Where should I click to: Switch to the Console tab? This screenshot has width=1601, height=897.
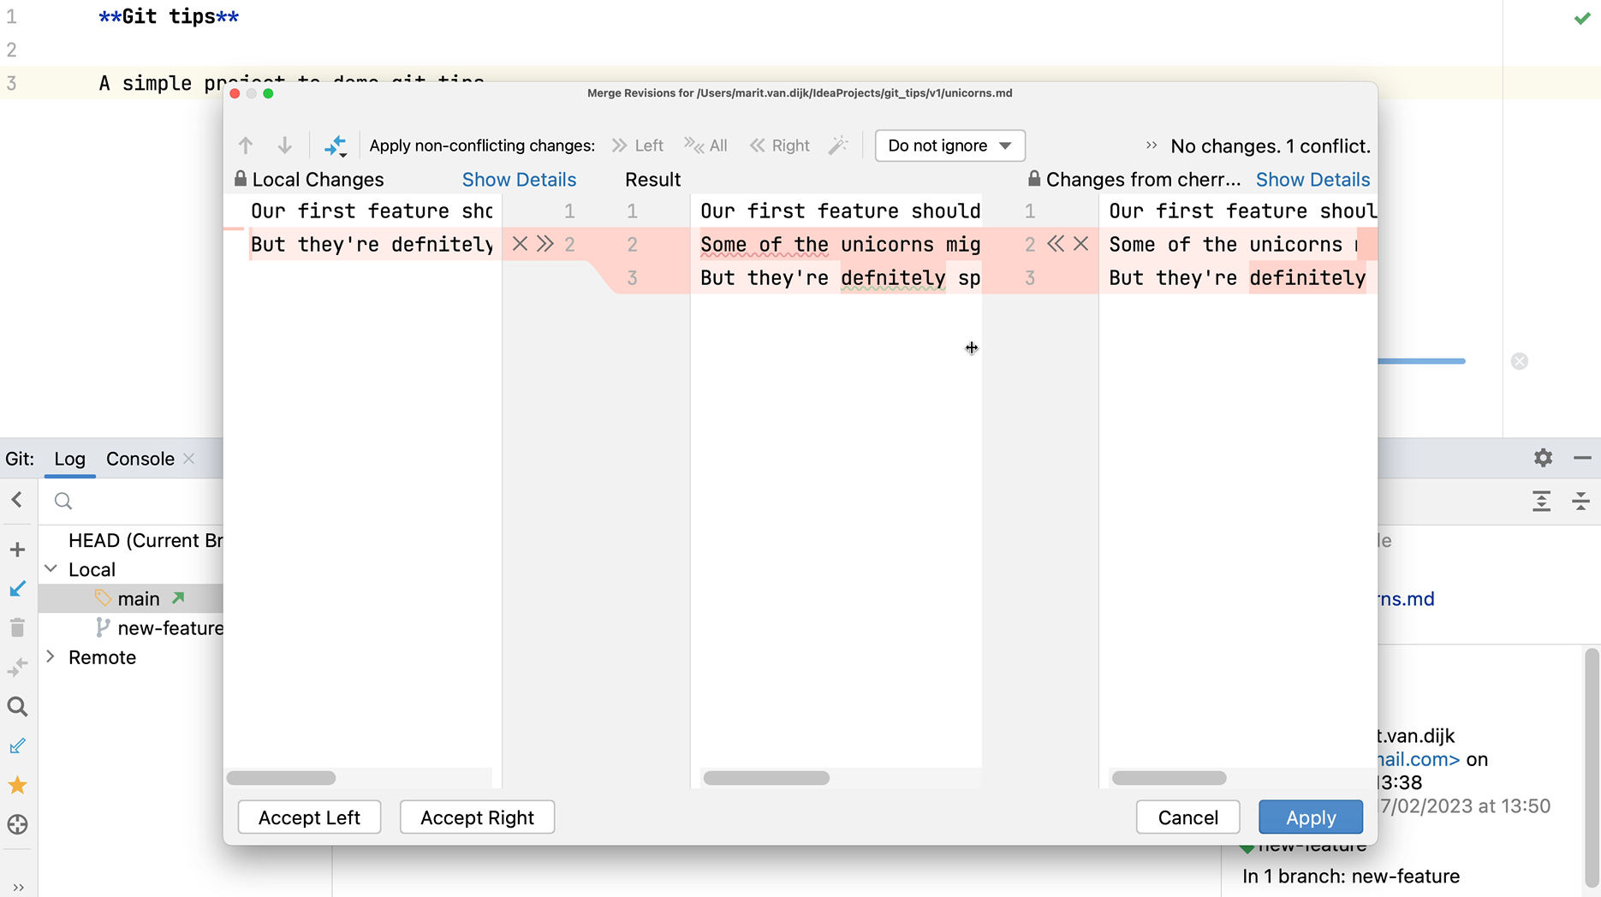point(140,459)
